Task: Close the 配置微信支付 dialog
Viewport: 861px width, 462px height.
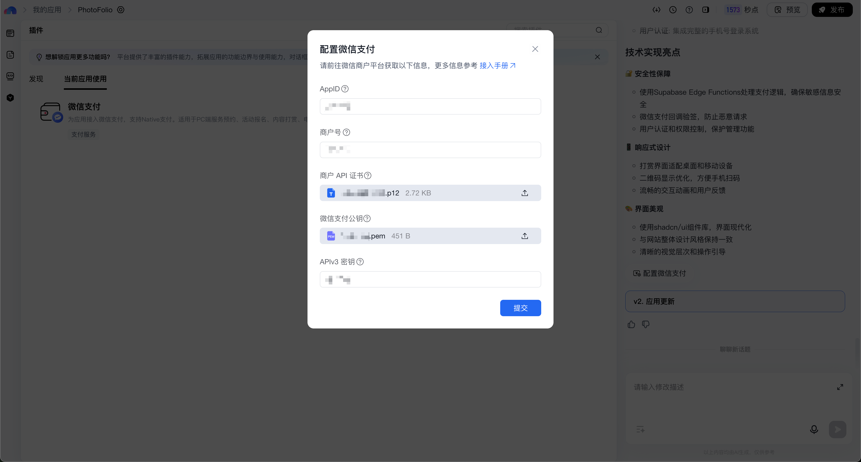Action: (535, 49)
